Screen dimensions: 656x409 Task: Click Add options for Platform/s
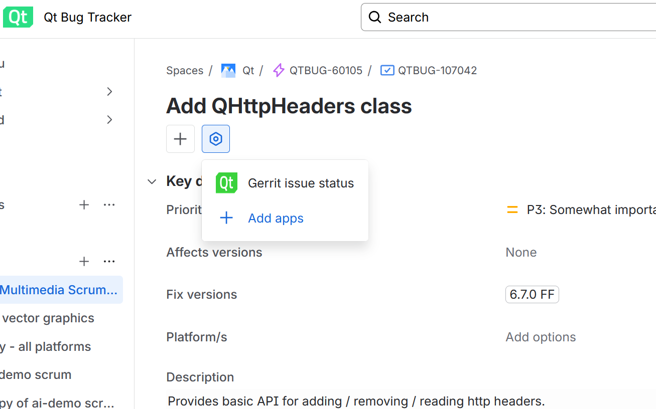[541, 337]
